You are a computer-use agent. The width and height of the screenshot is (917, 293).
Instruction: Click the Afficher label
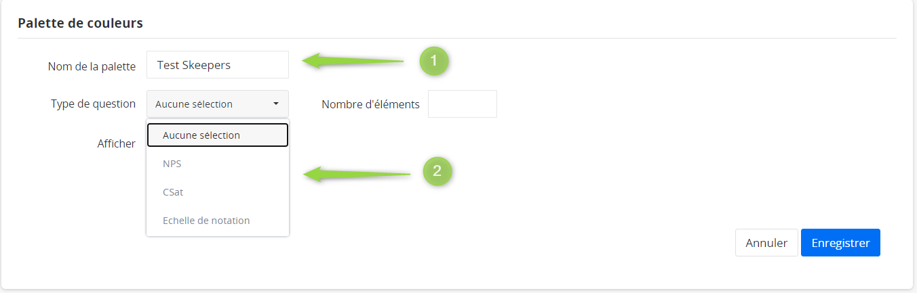pos(116,143)
